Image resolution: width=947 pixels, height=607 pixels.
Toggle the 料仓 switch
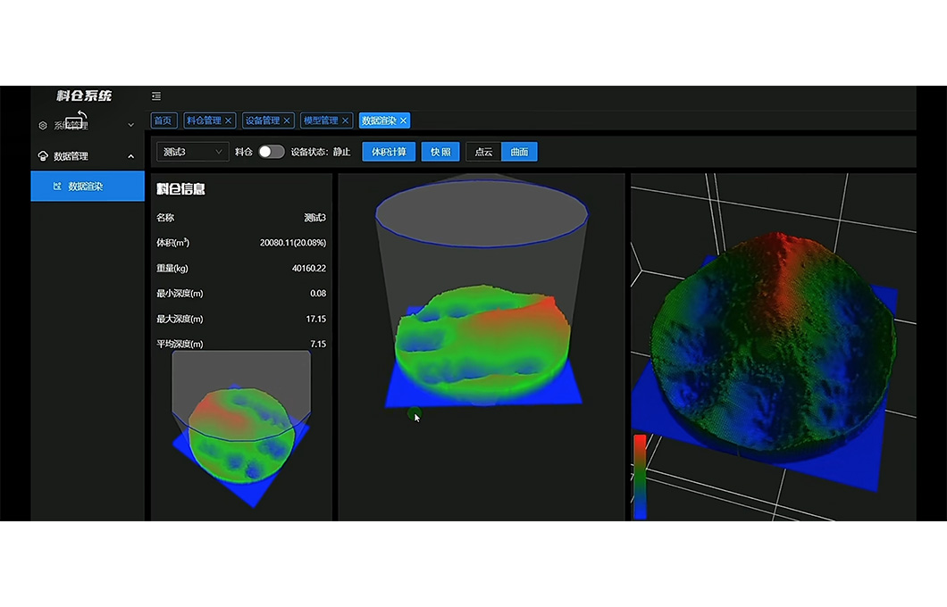click(x=271, y=152)
